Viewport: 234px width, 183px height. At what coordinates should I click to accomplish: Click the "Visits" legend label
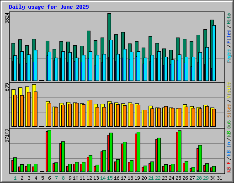tap(229, 90)
